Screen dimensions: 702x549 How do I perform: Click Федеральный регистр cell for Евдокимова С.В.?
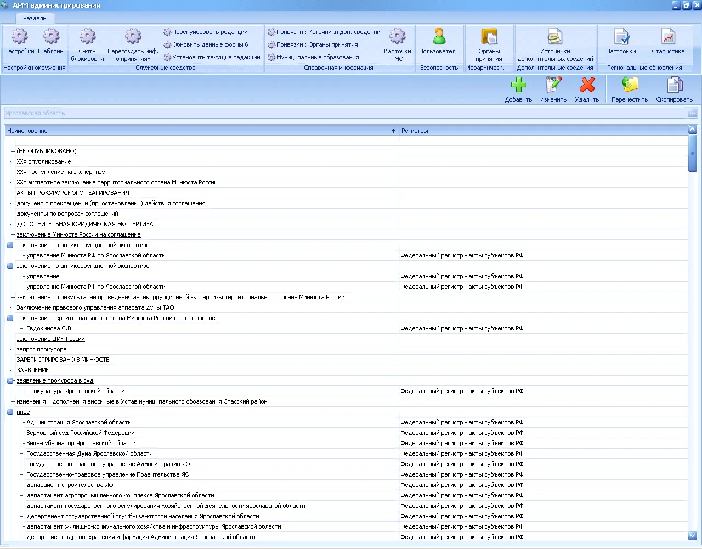click(543, 328)
